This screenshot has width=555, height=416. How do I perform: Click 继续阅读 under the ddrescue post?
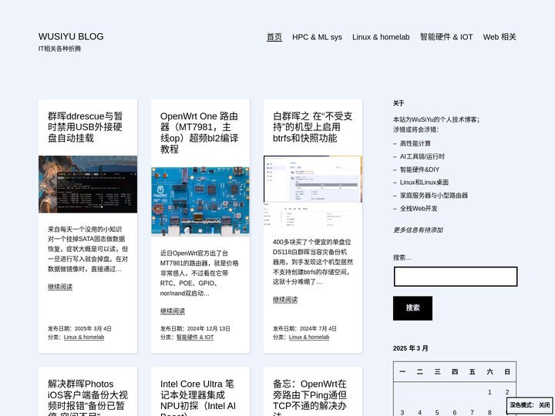click(x=60, y=287)
